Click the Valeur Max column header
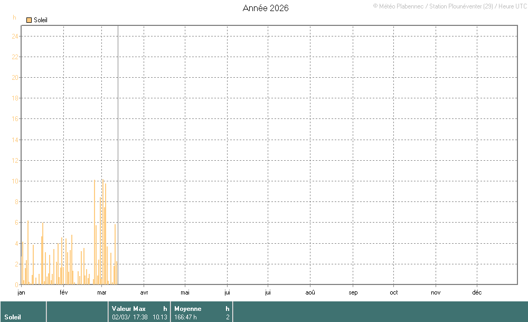Screen dimensions: 528x322 [128, 309]
